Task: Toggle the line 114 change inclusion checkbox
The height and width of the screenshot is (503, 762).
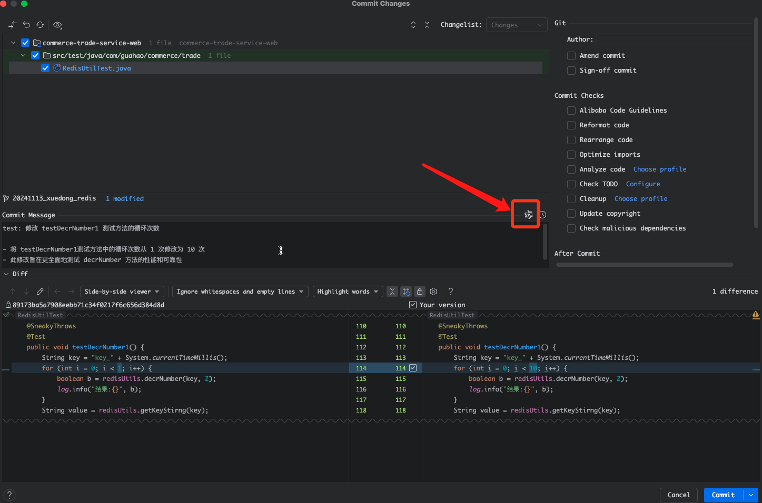Action: click(x=413, y=368)
